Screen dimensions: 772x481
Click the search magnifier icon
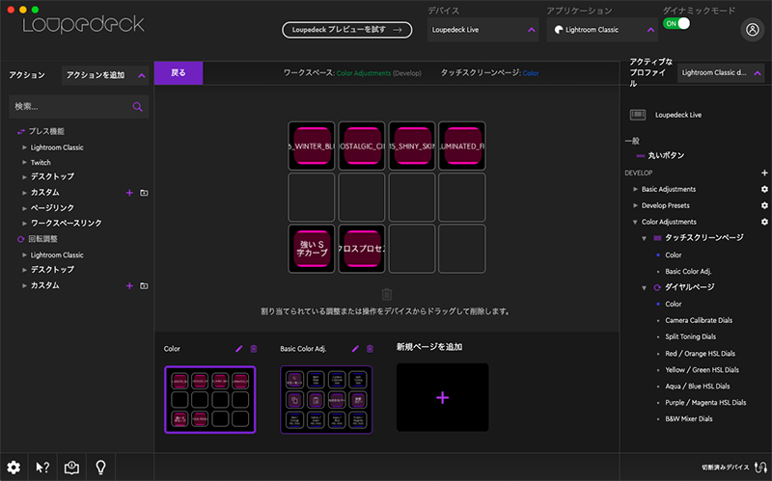tap(137, 107)
